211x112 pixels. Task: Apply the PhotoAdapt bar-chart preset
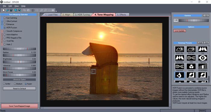coord(203,67)
